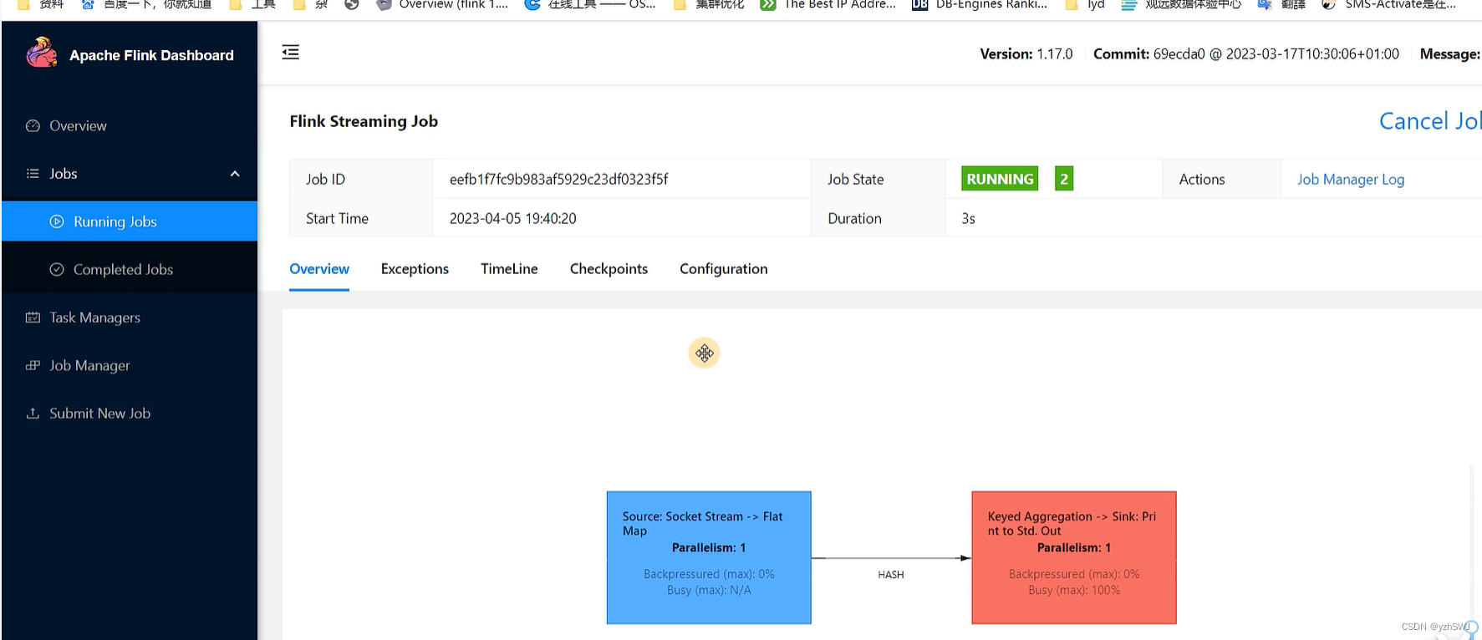The height and width of the screenshot is (640, 1482).
Task: Click the Running Jobs play-circle icon
Action: [57, 221]
